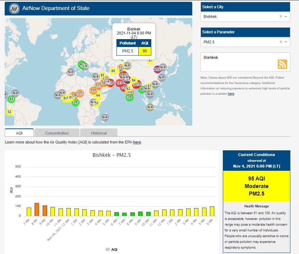Click the orange 8 PM chart bar
This screenshot has height=254, width=299.
(37, 210)
